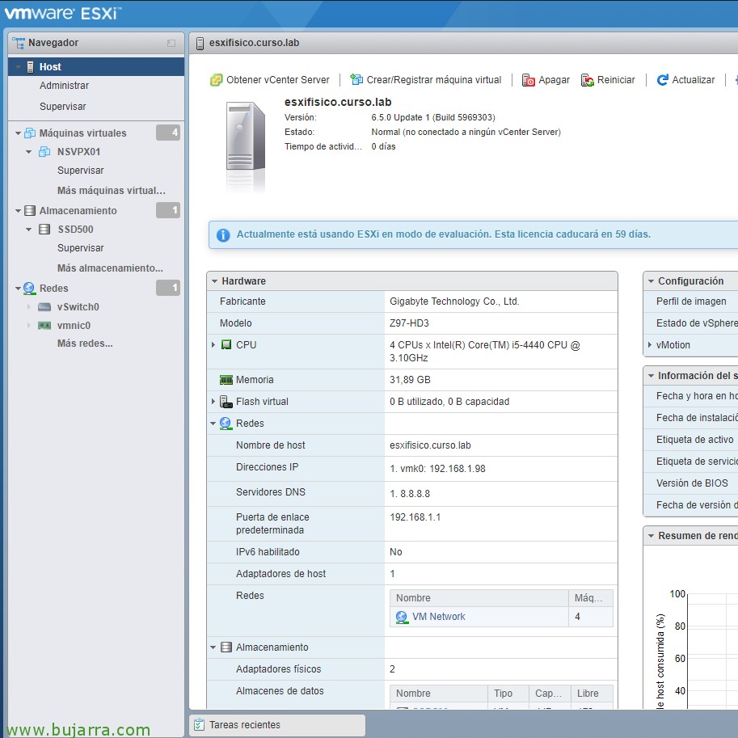Viewport: 738px width, 738px height.
Task: Expand the vSwitch0 tree node
Action: pos(29,307)
